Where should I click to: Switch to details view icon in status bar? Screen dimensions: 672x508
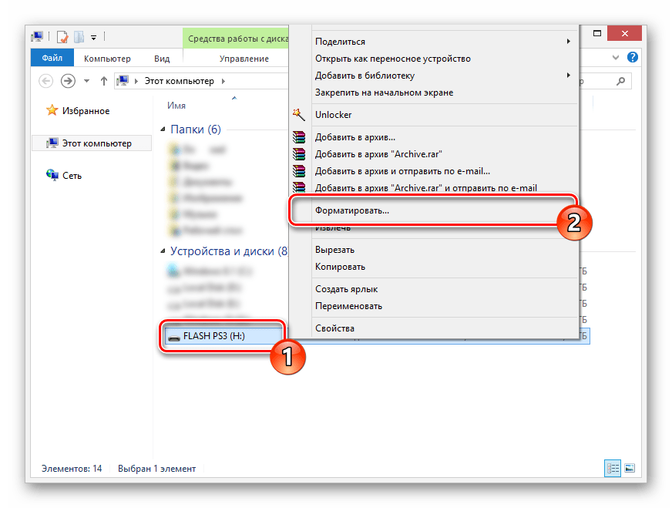[613, 468]
